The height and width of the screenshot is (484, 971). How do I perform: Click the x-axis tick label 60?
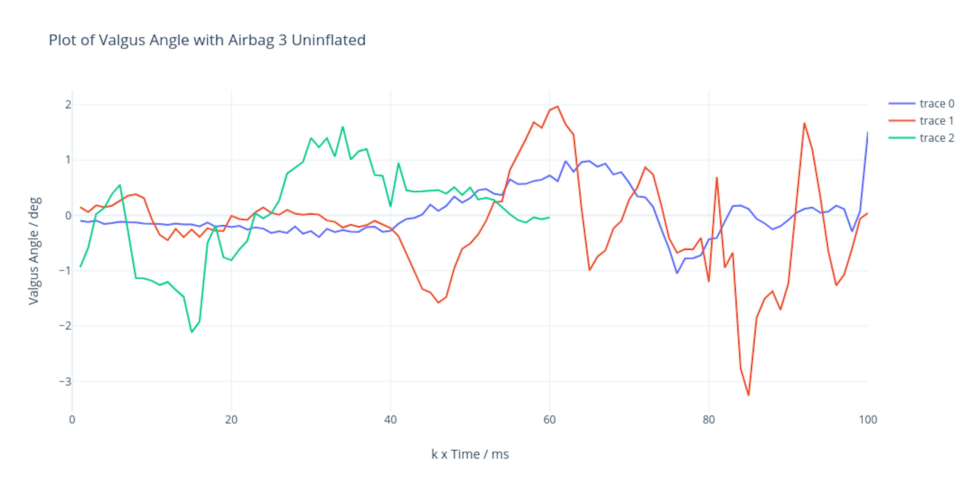tap(549, 420)
